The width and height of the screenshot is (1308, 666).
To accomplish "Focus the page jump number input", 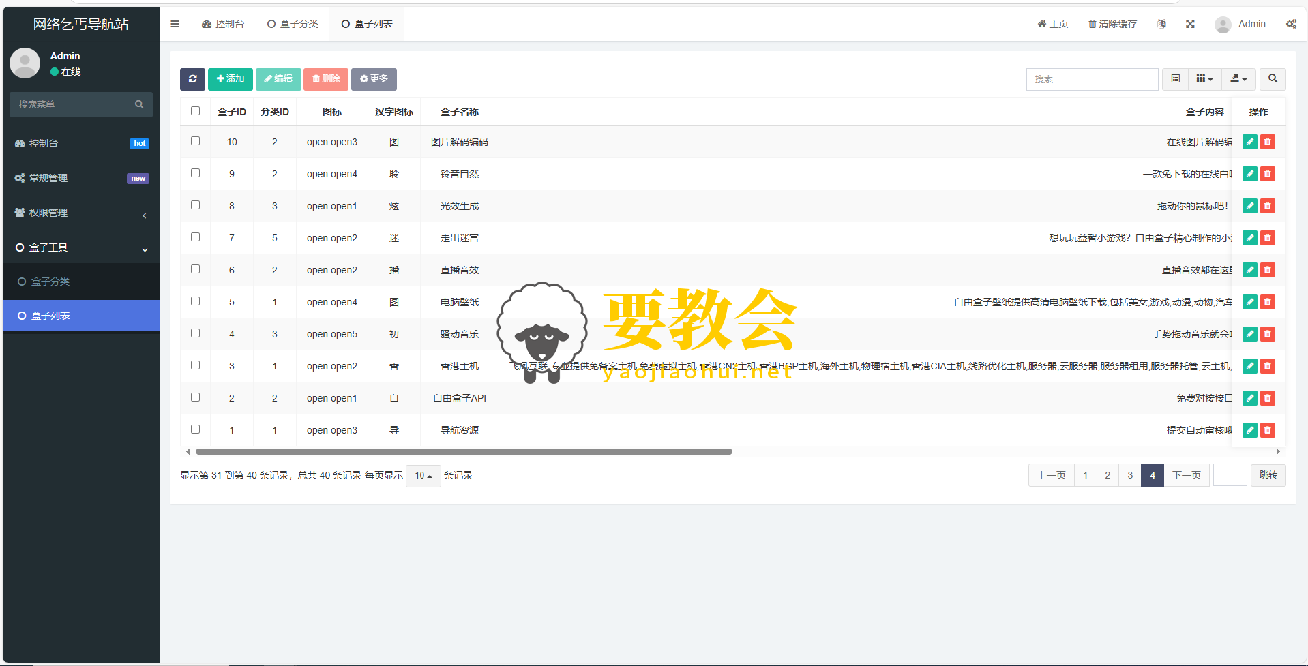I will (x=1230, y=475).
